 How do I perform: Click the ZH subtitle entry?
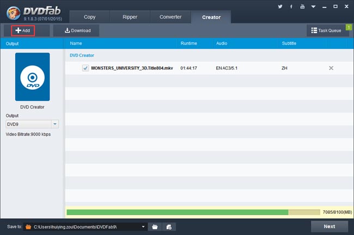(x=284, y=68)
